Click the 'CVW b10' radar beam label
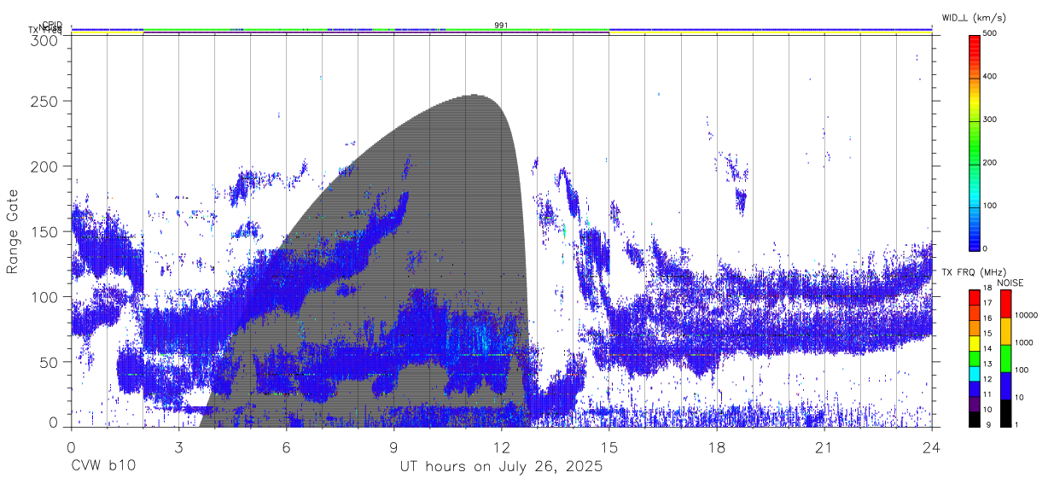The width and height of the screenshot is (1048, 484). 102,467
